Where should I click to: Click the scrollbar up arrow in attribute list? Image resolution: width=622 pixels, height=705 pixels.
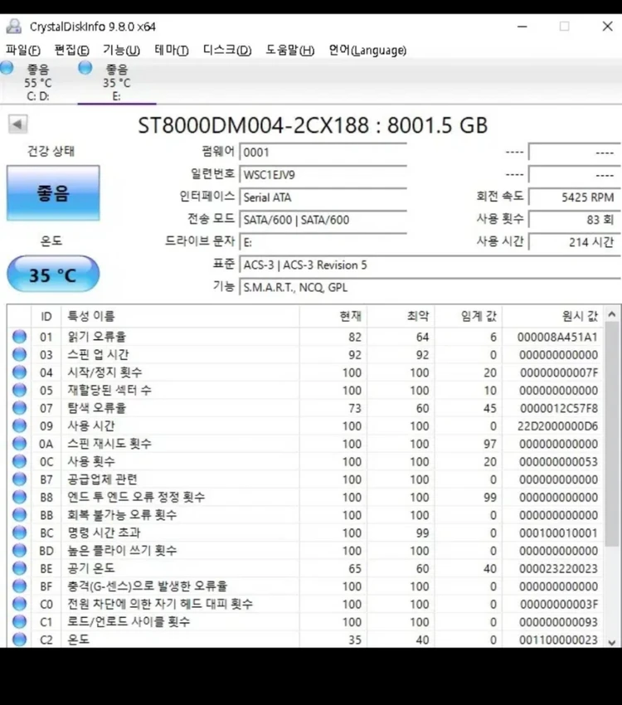pyautogui.click(x=612, y=314)
